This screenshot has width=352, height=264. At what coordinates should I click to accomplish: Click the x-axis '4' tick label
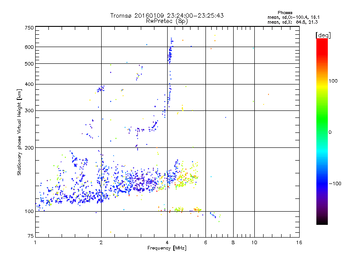tap(167, 242)
